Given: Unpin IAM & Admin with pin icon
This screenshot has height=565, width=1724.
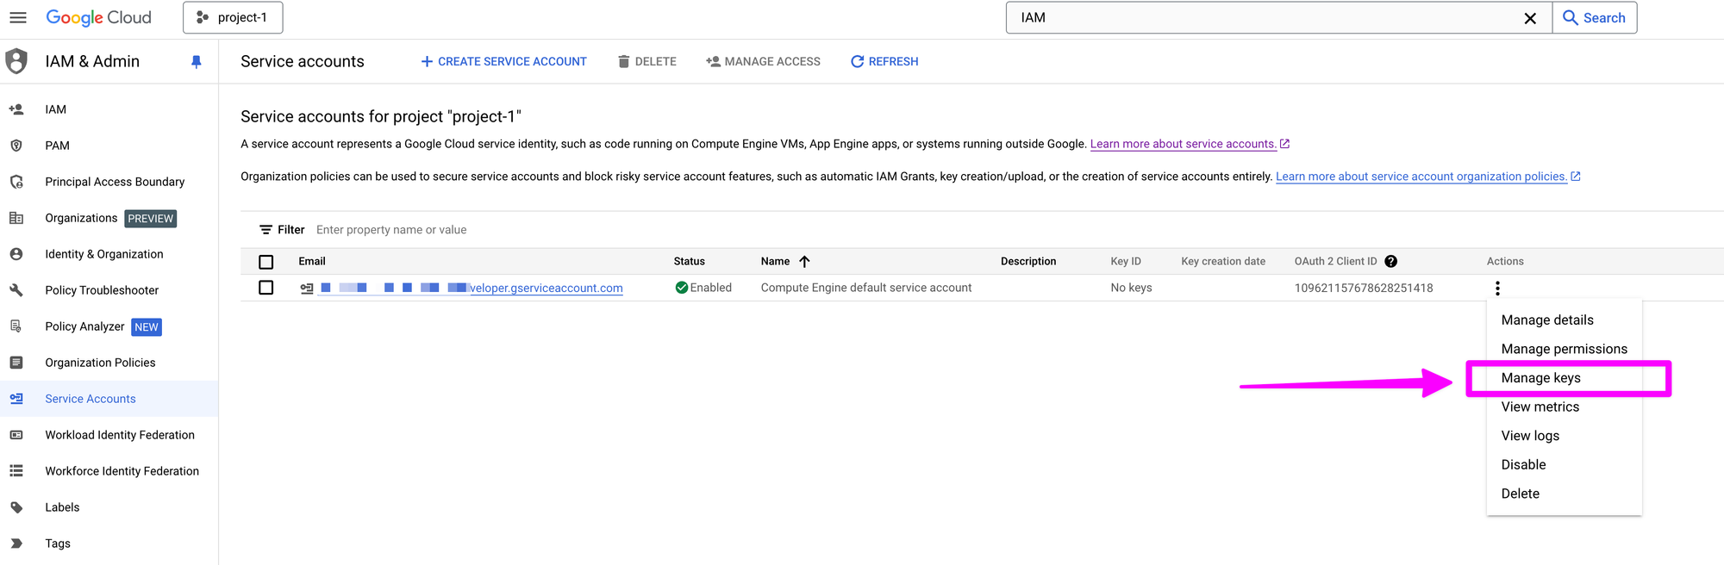Looking at the screenshot, I should (197, 61).
